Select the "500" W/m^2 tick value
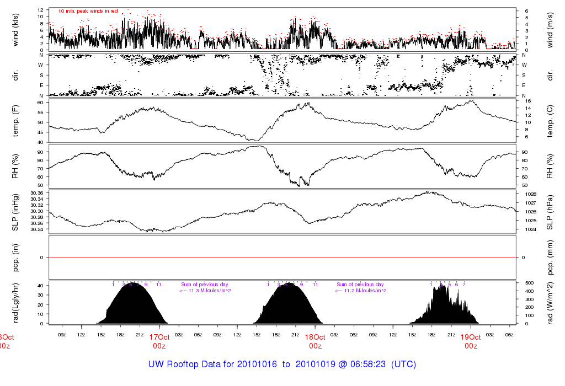This screenshot has width=565, height=386. [529, 283]
